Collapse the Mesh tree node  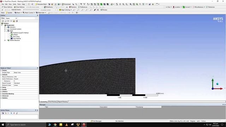[5, 31]
